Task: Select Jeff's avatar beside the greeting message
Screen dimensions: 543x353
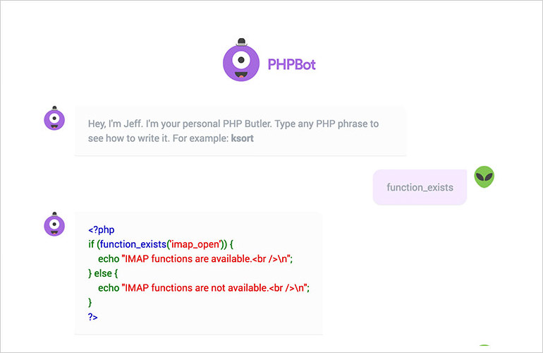Action: [x=54, y=119]
